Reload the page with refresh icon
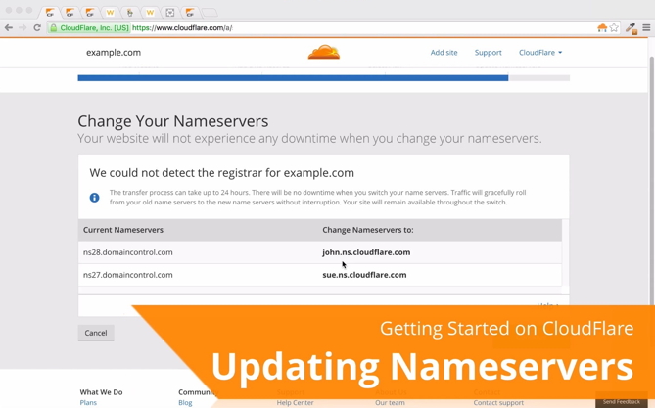 37,28
